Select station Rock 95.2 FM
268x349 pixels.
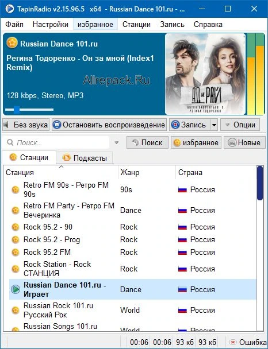pos(133,252)
